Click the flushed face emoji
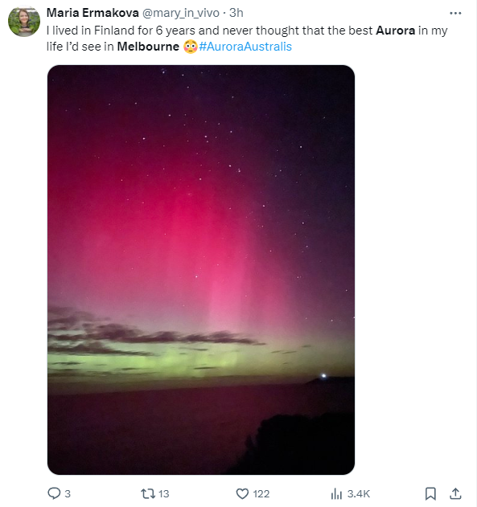Screen dimensions: 477x507 pos(191,47)
